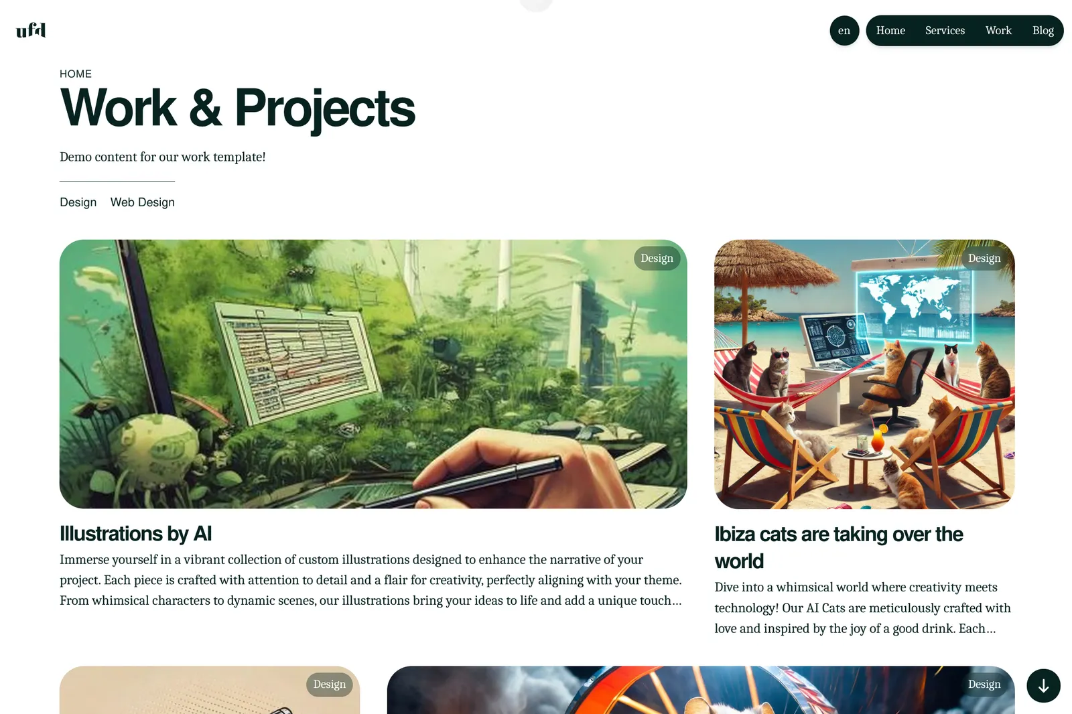Open the bottom-left beige project card
The image size is (1072, 714).
click(x=210, y=690)
